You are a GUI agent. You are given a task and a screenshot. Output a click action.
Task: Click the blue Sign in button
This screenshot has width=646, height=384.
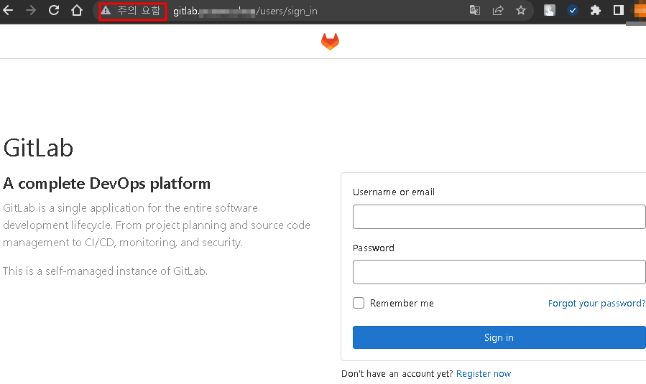[x=499, y=337]
